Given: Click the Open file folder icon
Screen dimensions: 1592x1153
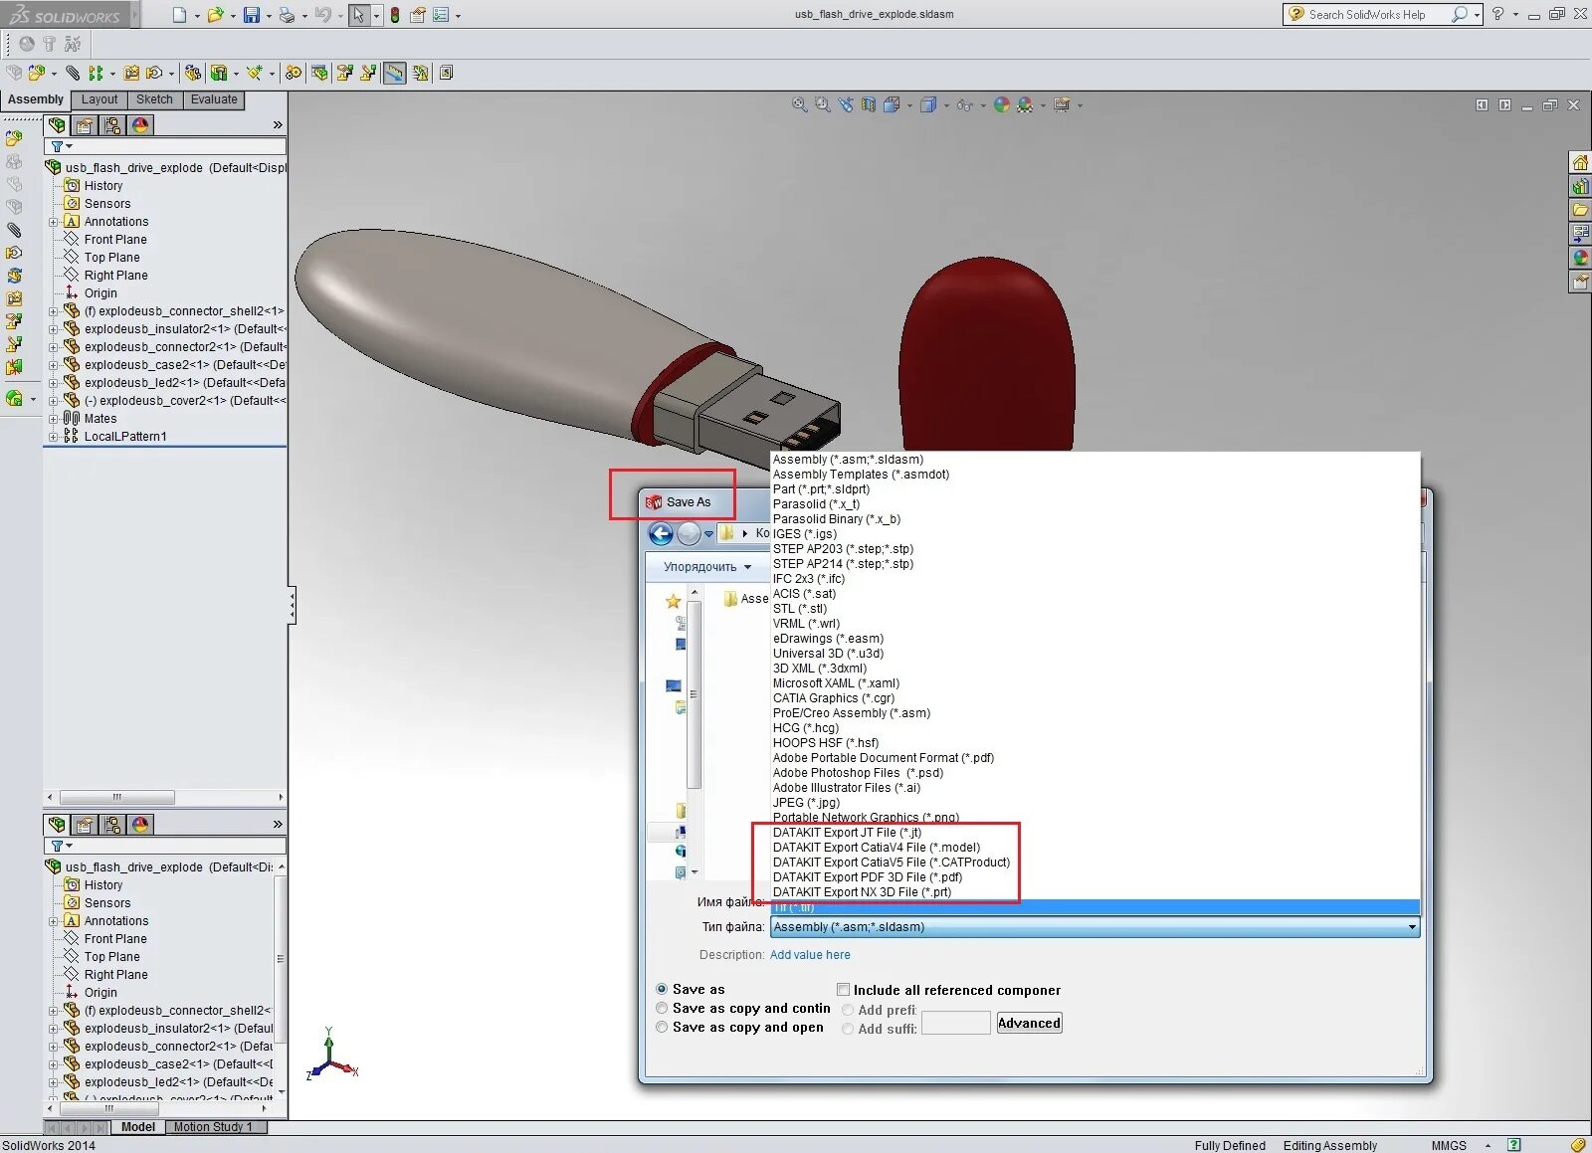Looking at the screenshot, I should [214, 15].
